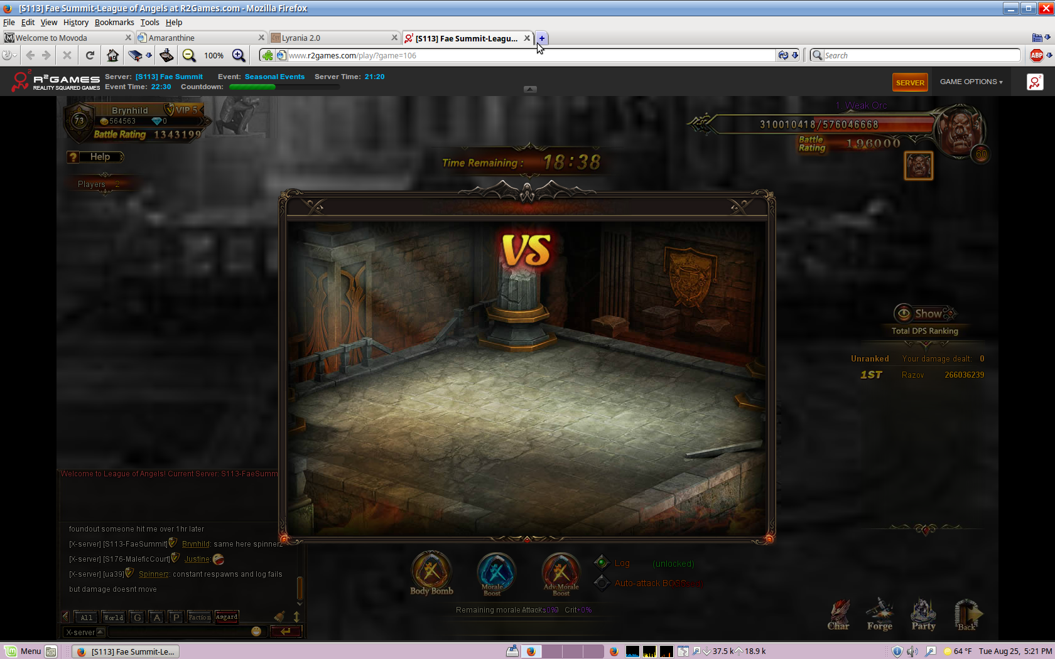Open the emoji picker in chat

tap(256, 631)
